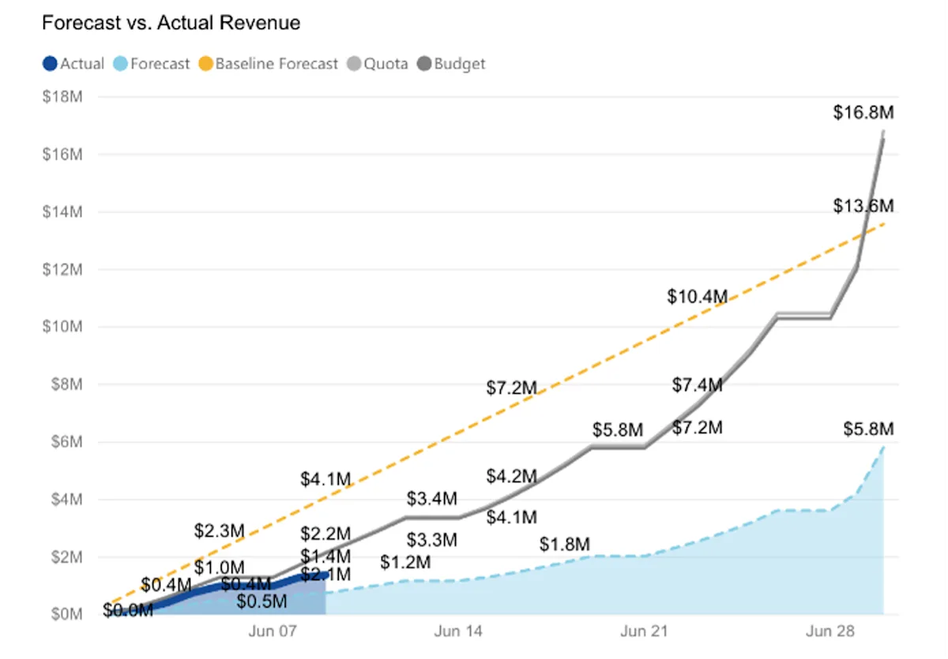The height and width of the screenshot is (659, 948).
Task: Click the Jun 14 x-axis label
Action: pyautogui.click(x=458, y=632)
